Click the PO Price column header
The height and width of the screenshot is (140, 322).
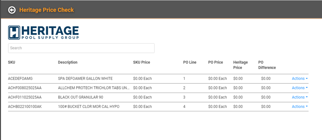pyautogui.click(x=215, y=62)
